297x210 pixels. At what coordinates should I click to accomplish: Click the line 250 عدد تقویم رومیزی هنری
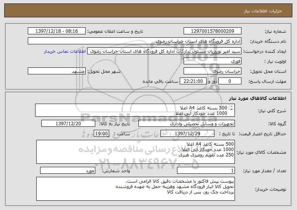pyautogui.click(x=206, y=155)
